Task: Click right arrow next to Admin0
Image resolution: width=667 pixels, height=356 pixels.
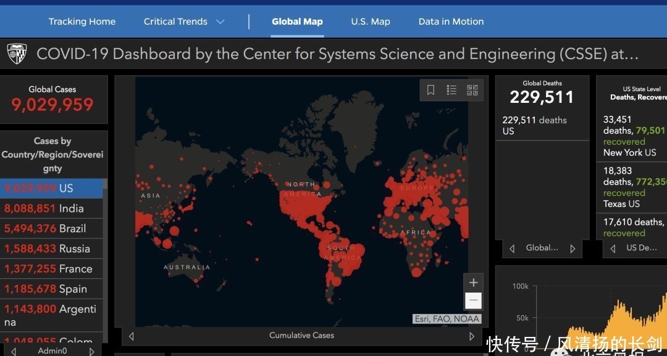Action: tap(91, 351)
